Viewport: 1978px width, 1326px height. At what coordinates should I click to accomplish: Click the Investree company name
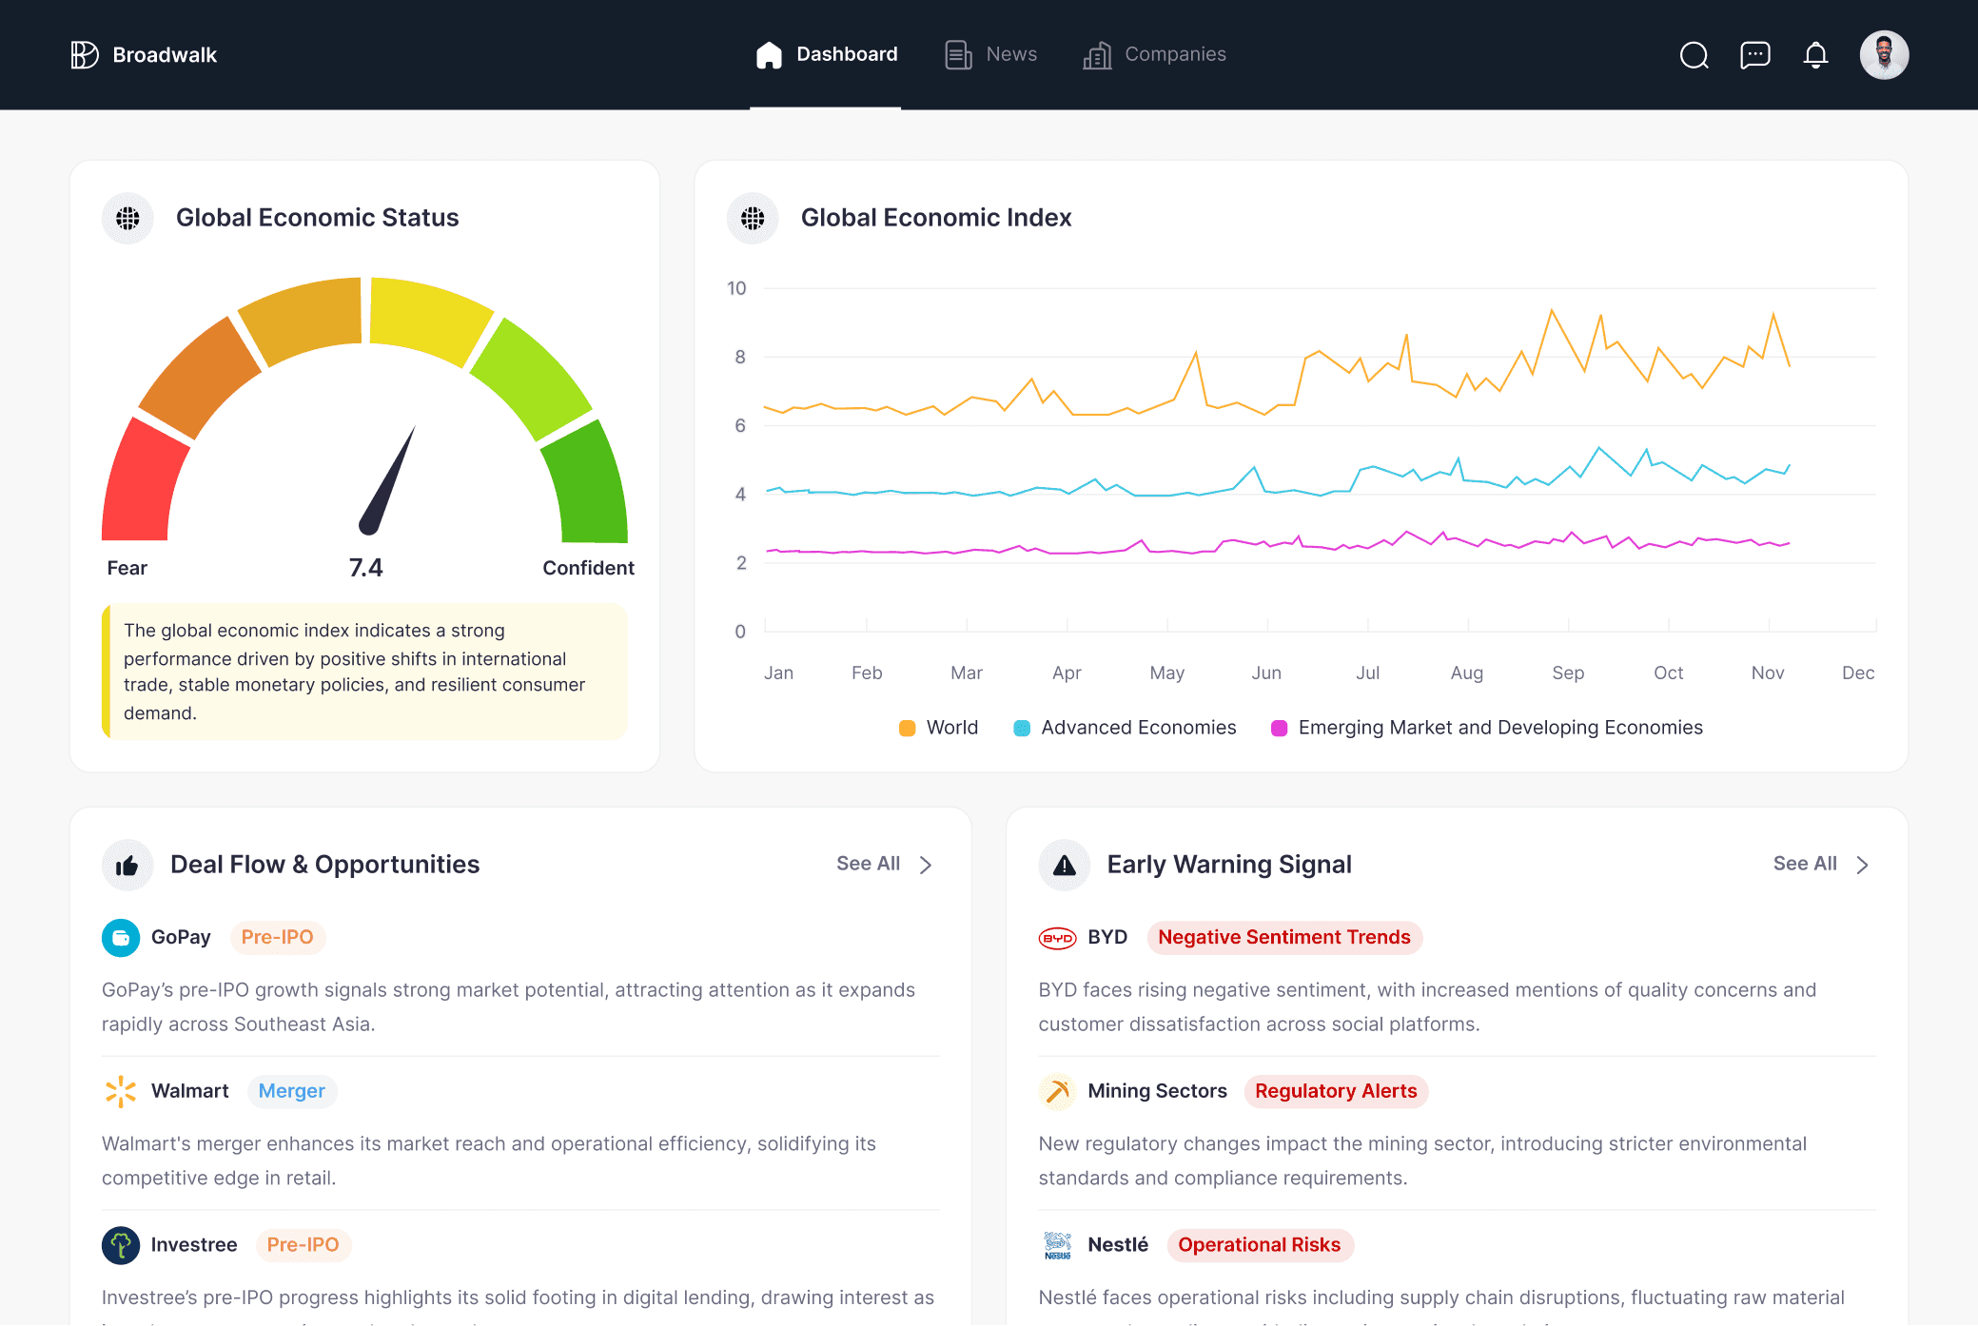tap(194, 1244)
